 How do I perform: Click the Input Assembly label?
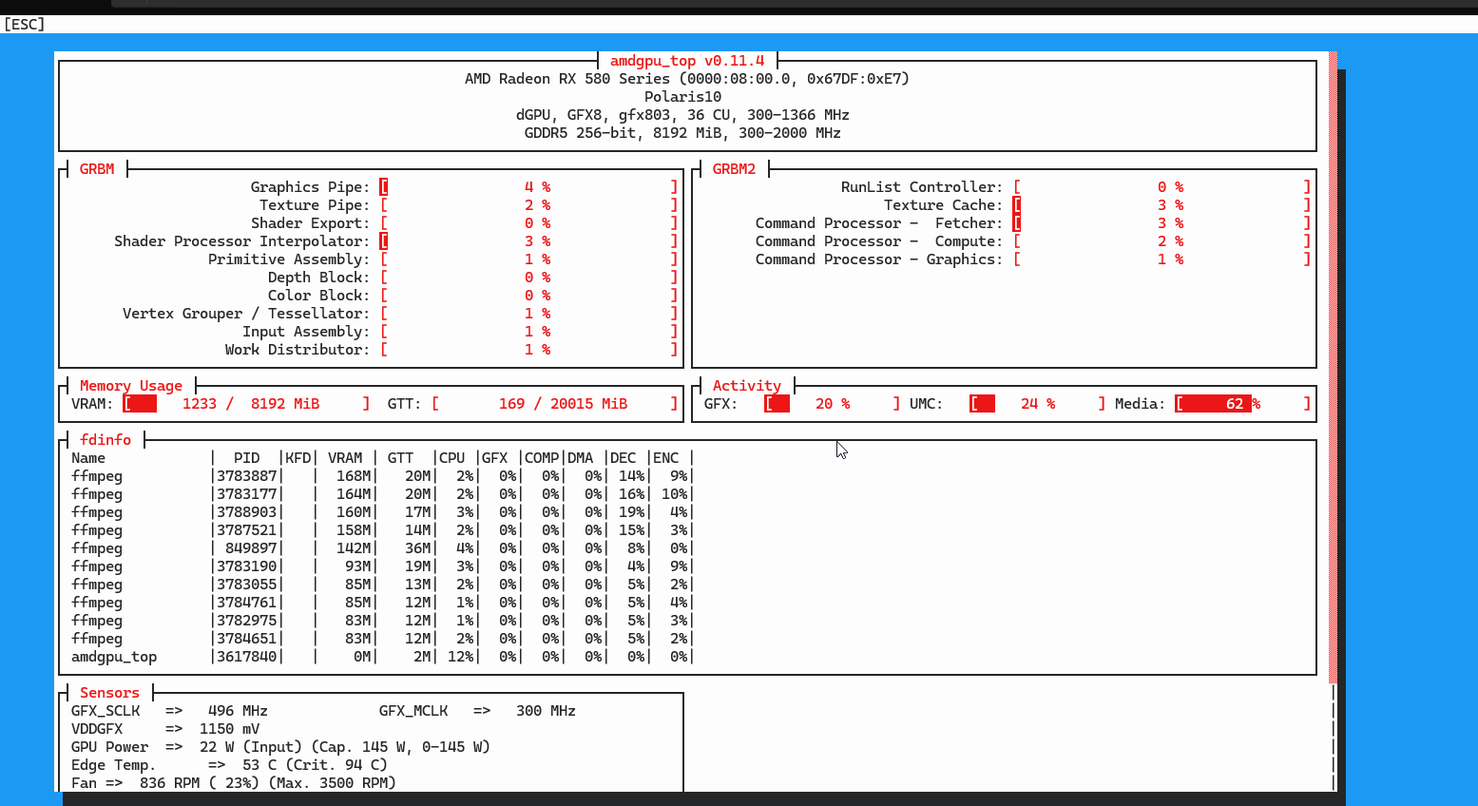[306, 332]
